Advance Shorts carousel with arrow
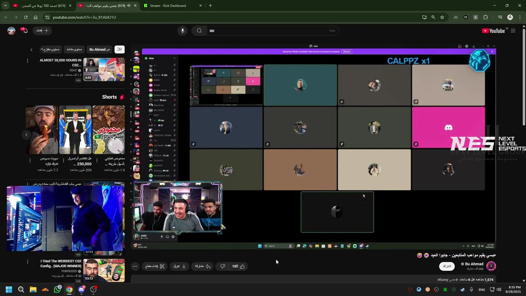 (x=27, y=135)
